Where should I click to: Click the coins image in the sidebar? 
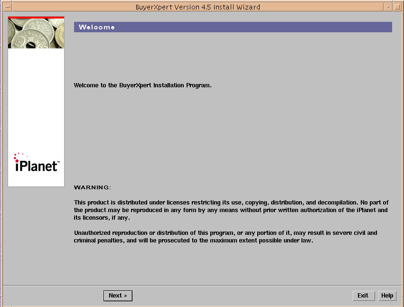pos(36,33)
